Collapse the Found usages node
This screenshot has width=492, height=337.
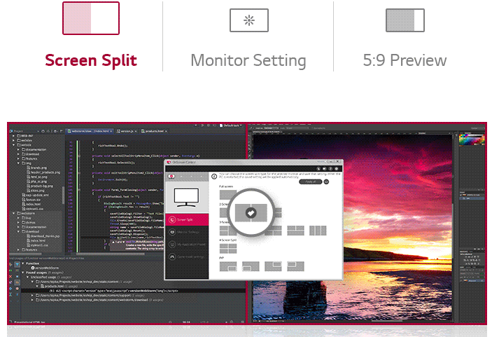tap(23, 273)
